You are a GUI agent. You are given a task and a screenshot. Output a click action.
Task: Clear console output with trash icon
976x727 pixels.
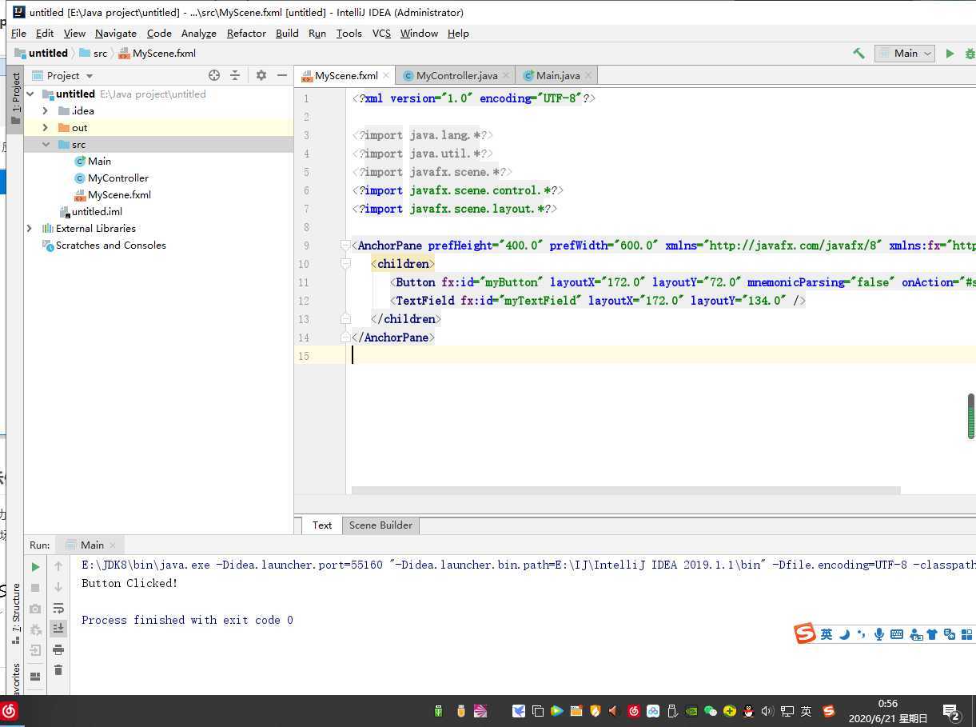[x=58, y=670]
